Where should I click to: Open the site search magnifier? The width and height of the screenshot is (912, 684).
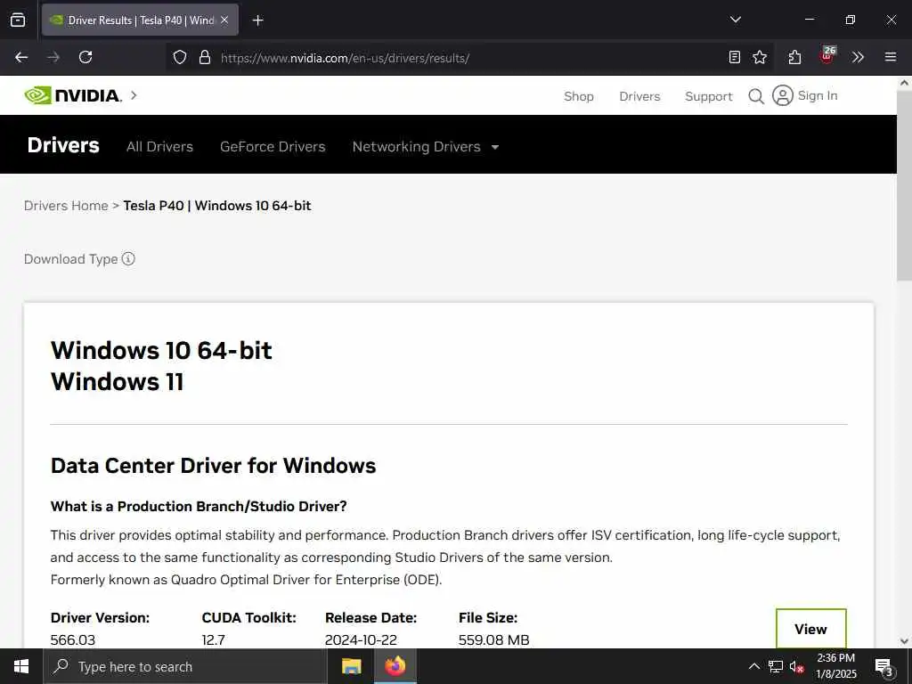coord(756,96)
